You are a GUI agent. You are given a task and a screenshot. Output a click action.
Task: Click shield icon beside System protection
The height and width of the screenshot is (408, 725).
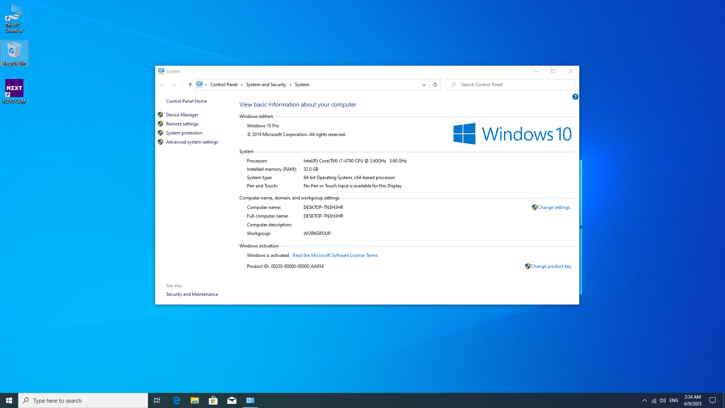tap(160, 133)
